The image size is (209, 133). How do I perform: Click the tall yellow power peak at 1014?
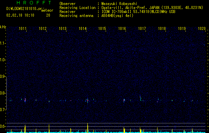point(88,128)
